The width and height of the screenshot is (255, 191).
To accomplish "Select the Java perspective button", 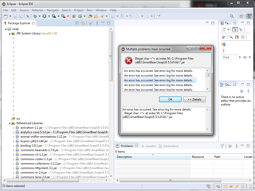I will click(249, 16).
